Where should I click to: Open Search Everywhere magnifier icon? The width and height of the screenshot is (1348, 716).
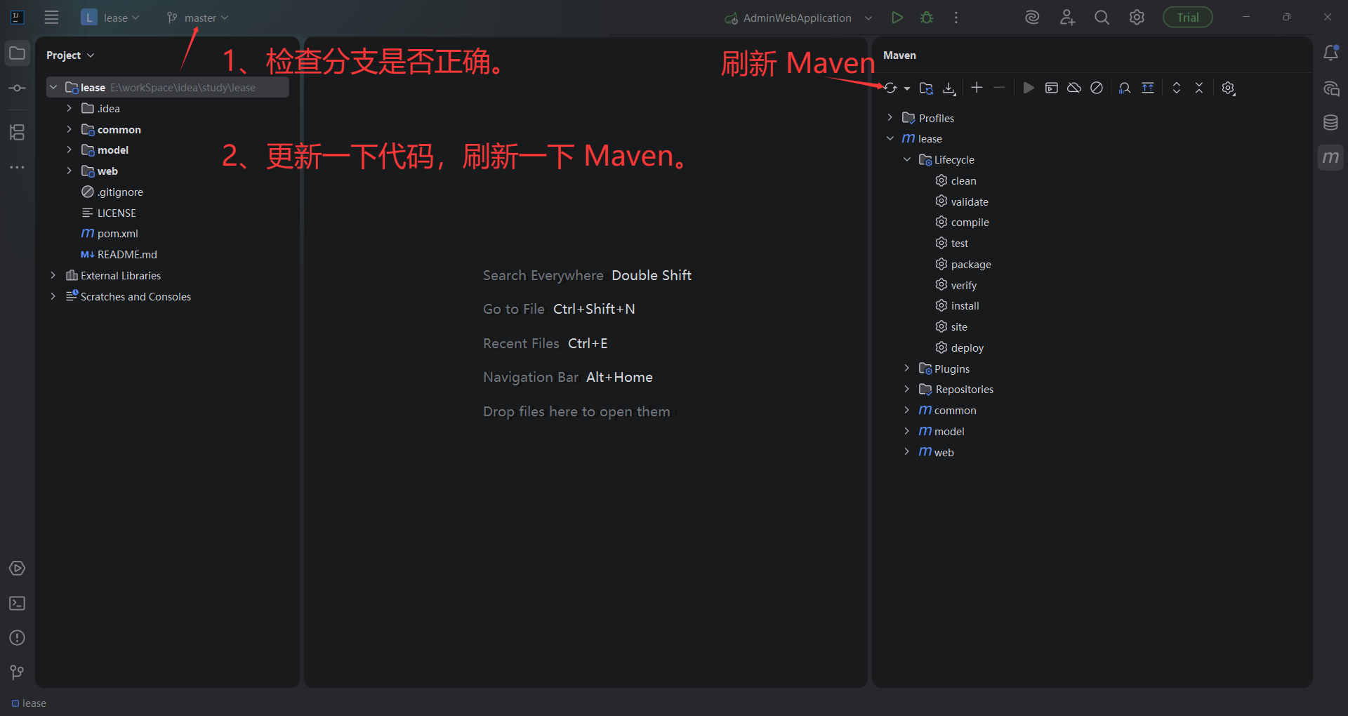pyautogui.click(x=1102, y=18)
